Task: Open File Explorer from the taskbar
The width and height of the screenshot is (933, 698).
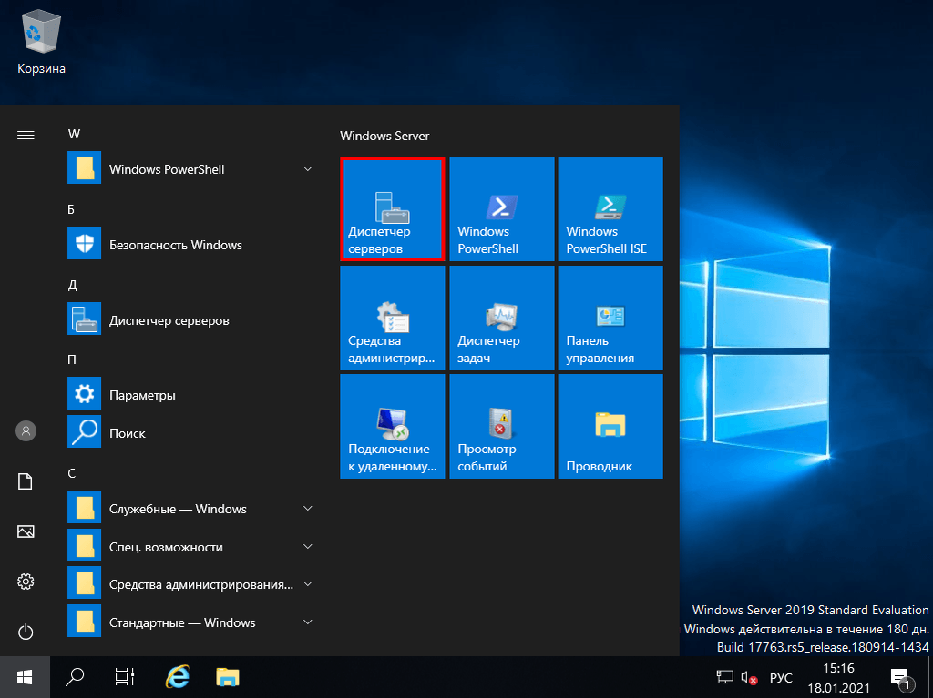Action: (227, 676)
